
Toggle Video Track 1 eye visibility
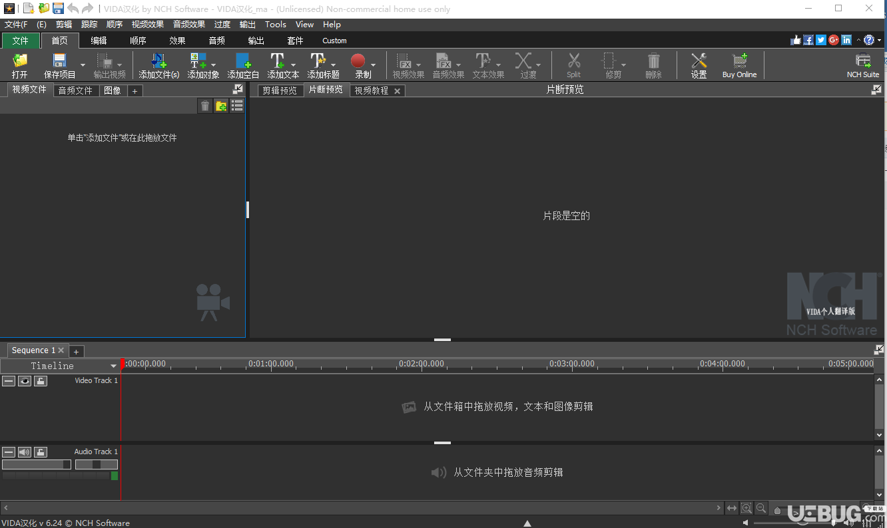(x=25, y=381)
